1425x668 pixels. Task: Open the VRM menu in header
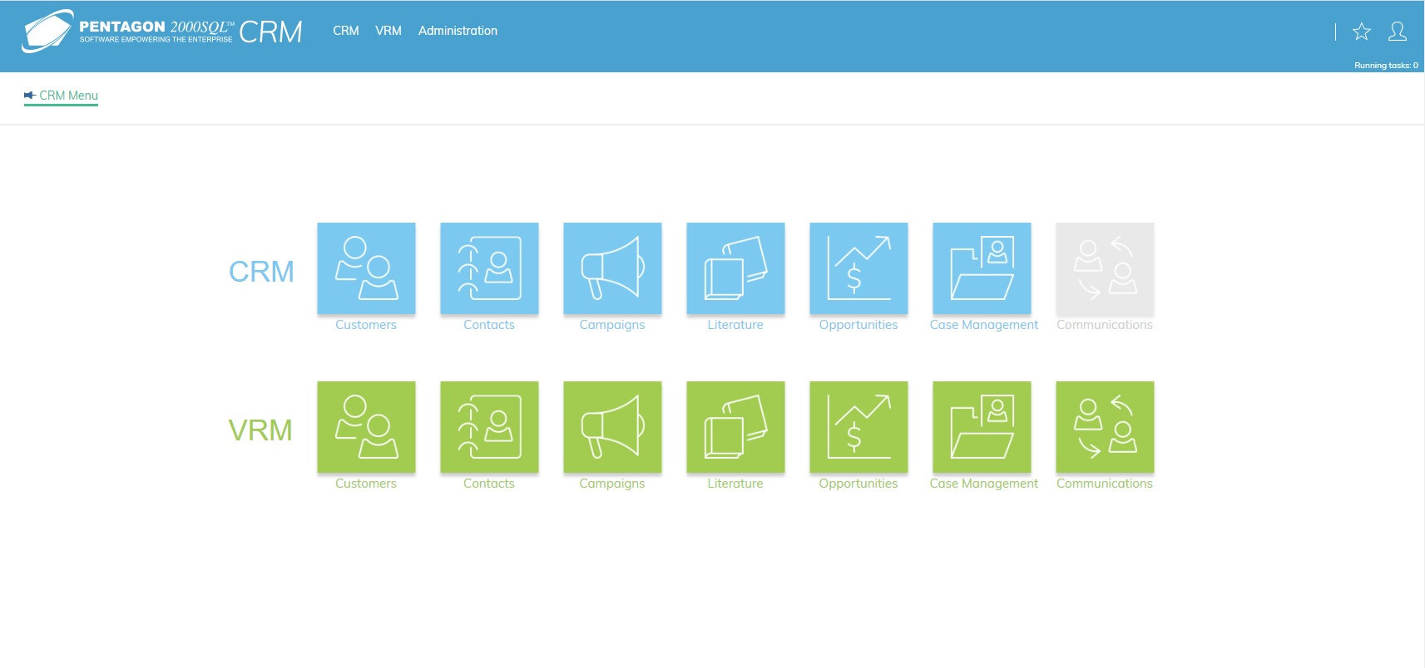[388, 31]
